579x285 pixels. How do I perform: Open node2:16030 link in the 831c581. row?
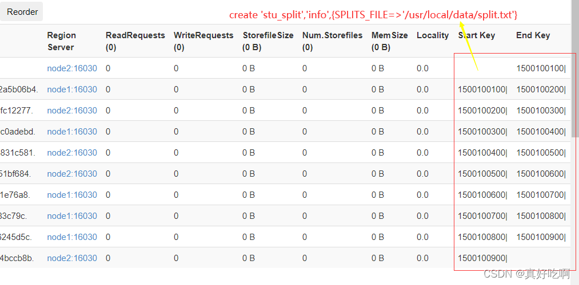click(x=72, y=152)
